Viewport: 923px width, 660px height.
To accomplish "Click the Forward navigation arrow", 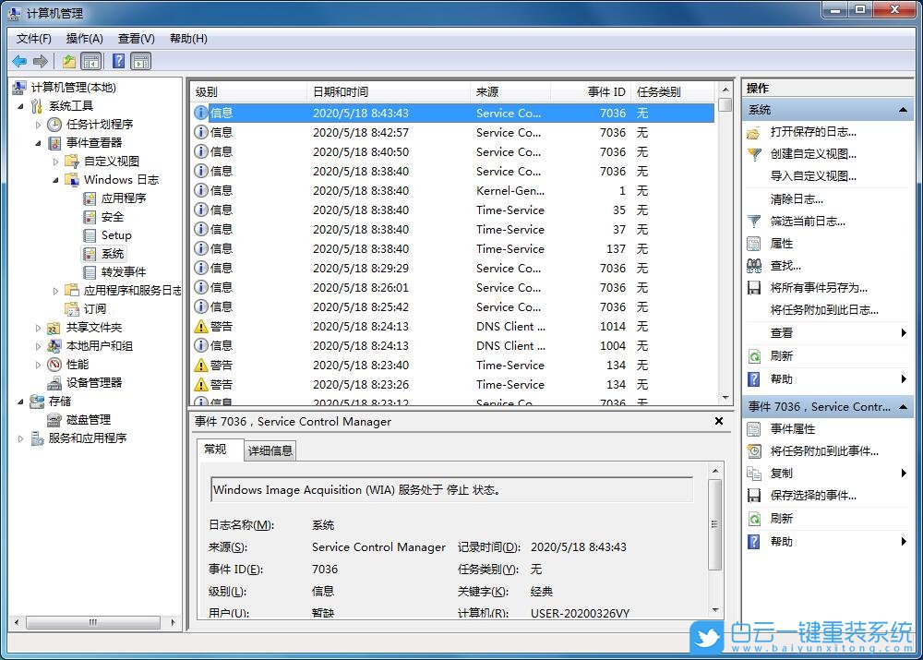I will [x=41, y=61].
